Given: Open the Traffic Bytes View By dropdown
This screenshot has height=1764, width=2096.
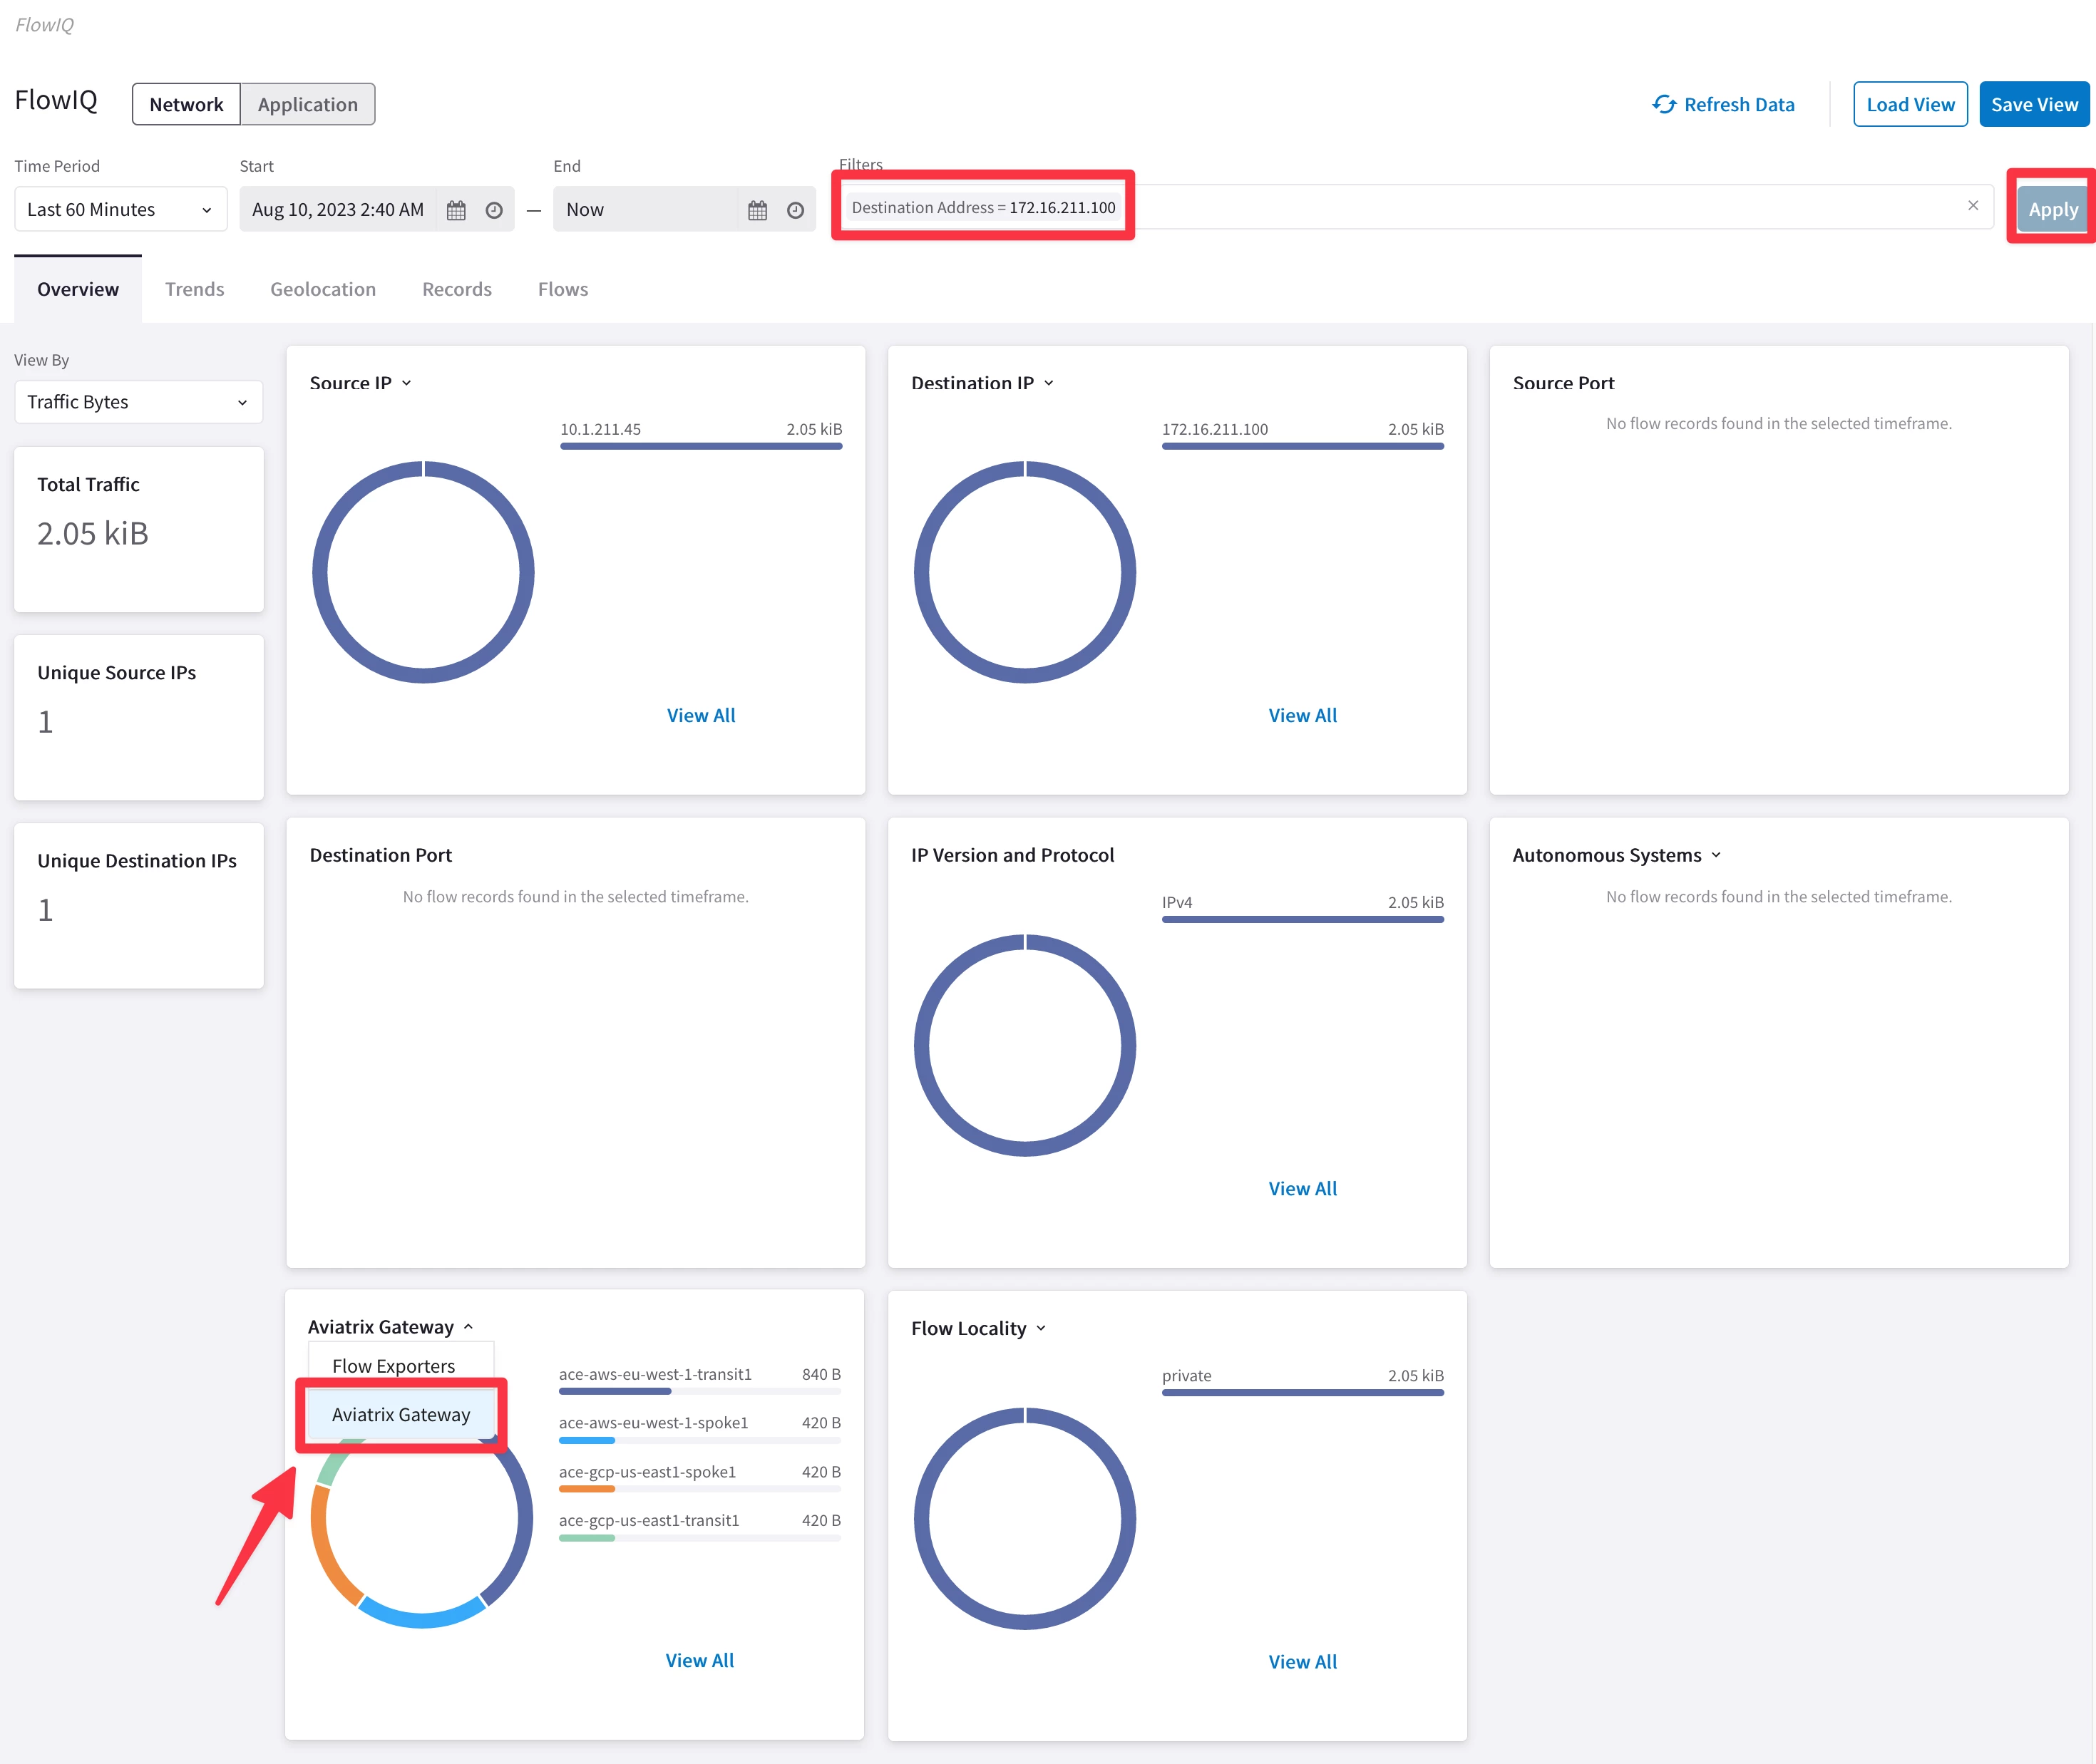Looking at the screenshot, I should 138,402.
